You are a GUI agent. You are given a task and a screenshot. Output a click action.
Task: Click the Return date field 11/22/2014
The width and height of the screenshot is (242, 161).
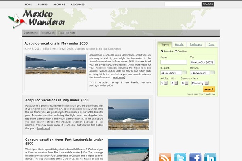click(200, 72)
